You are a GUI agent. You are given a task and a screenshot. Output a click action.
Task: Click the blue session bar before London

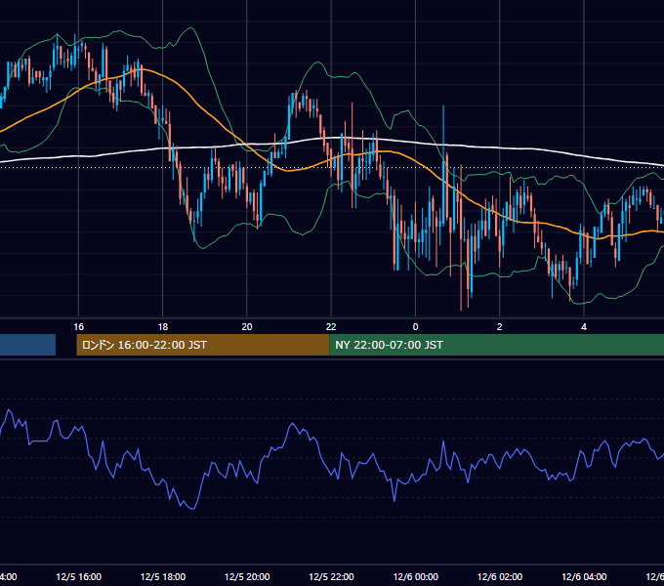[x=27, y=345]
